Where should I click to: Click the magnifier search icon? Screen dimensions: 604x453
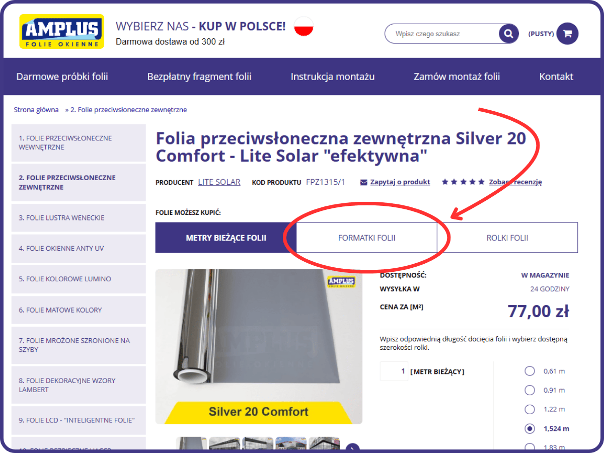(508, 33)
